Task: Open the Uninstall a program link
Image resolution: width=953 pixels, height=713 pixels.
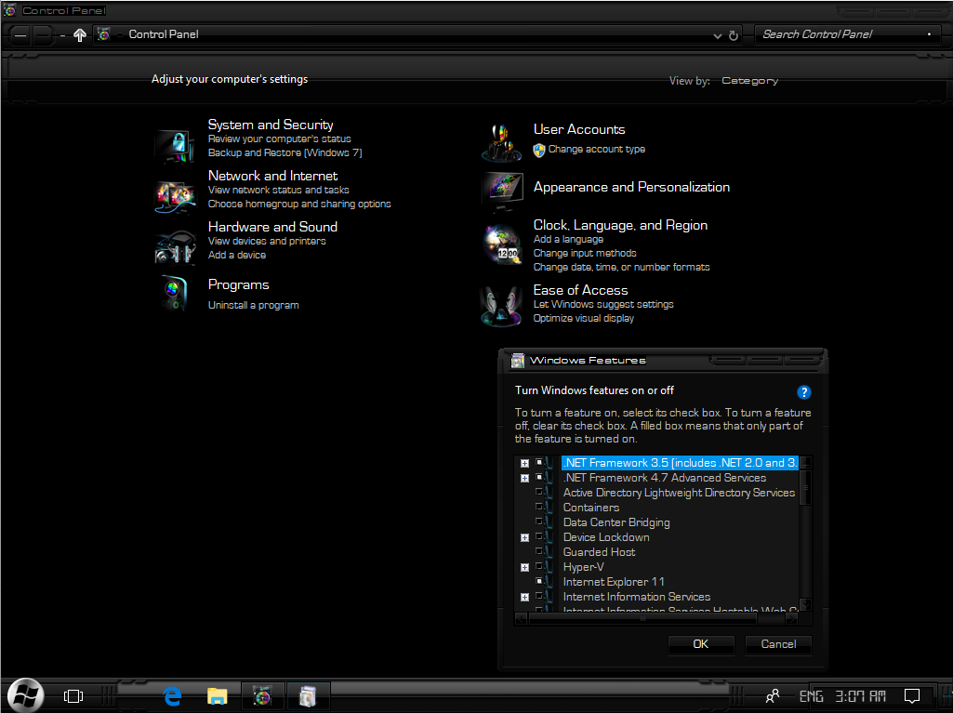Action: [254, 305]
